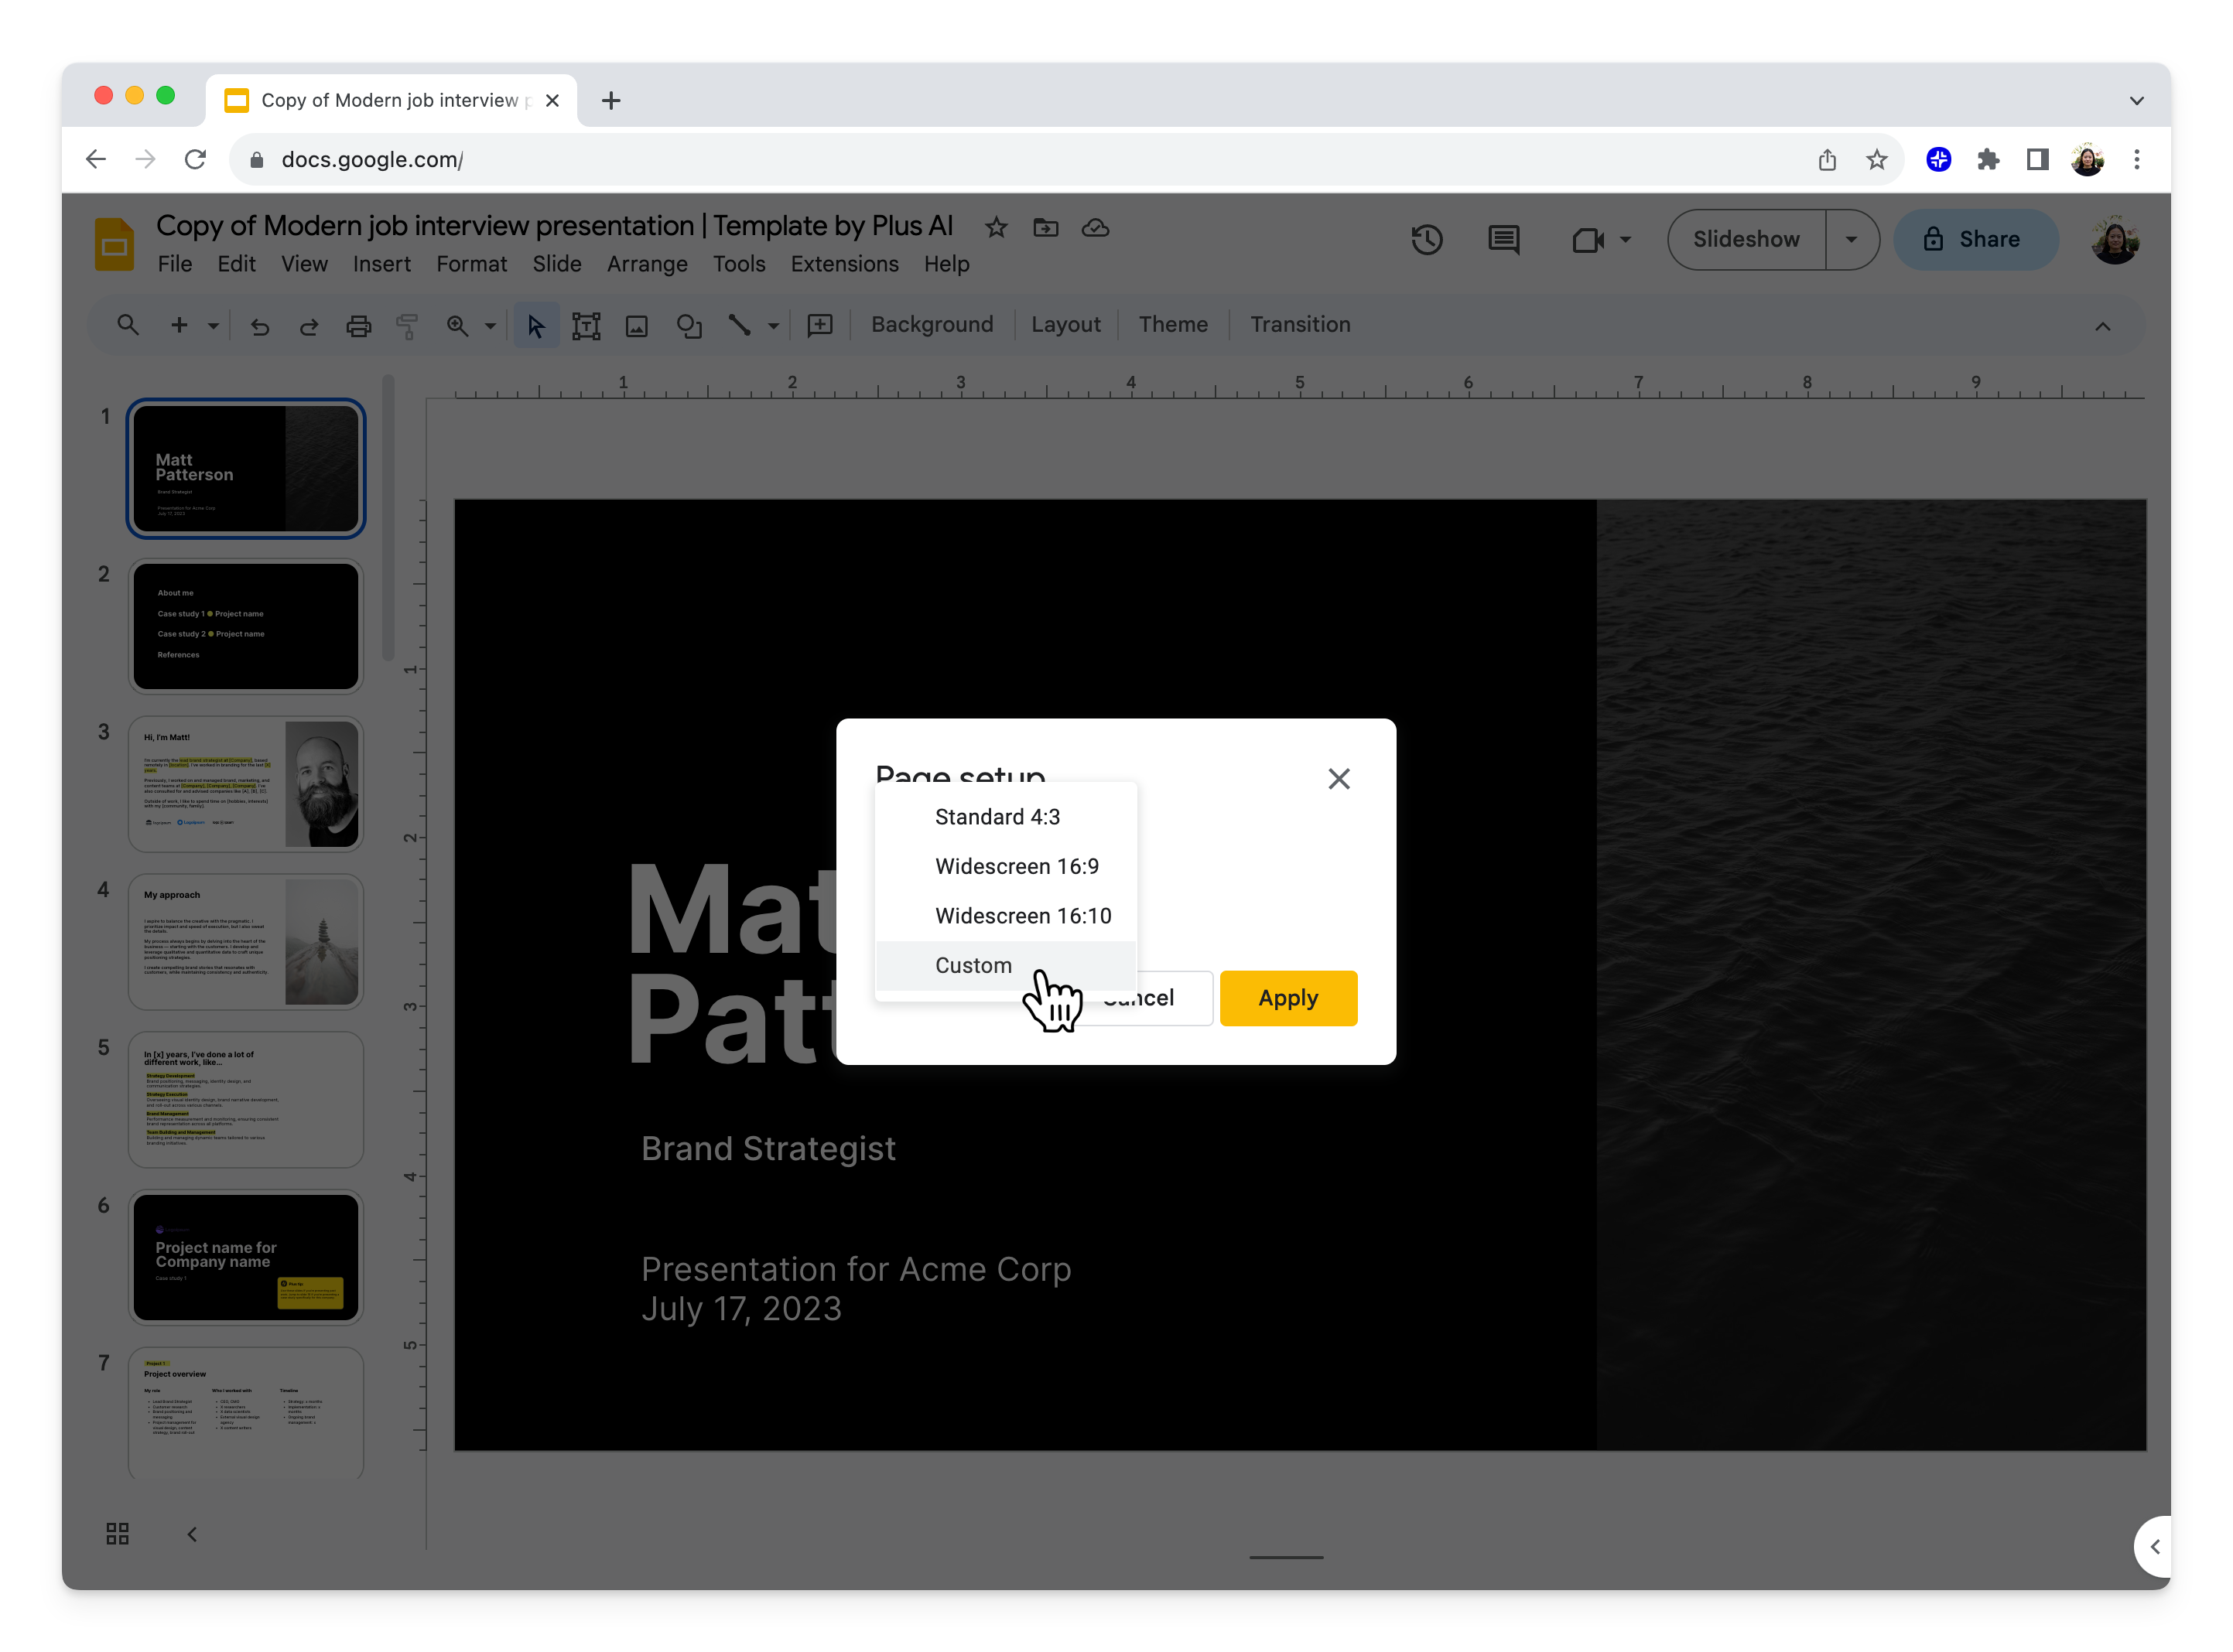Viewport: 2233px width, 1652px height.
Task: Select the Text box tool
Action: 586,326
